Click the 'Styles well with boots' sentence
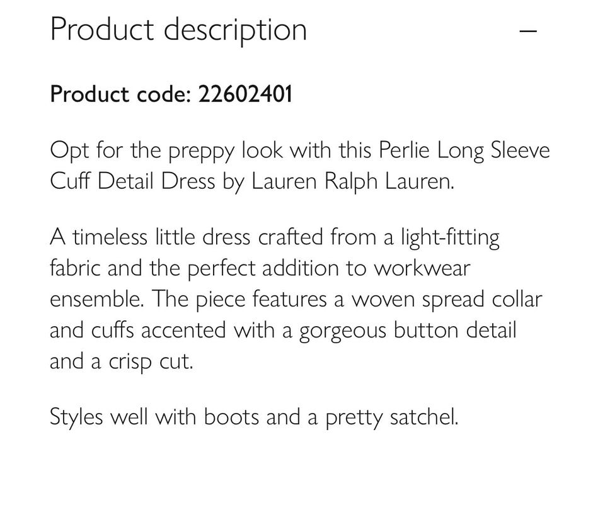 pos(154,417)
